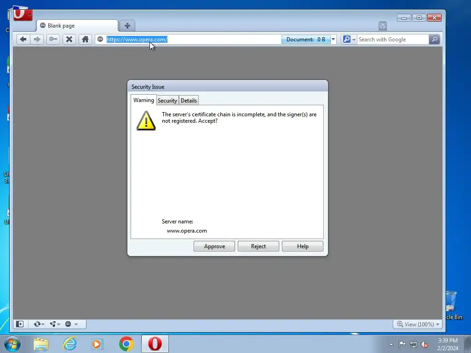
Task: Open the search engine selector dropdown
Action: pos(349,40)
